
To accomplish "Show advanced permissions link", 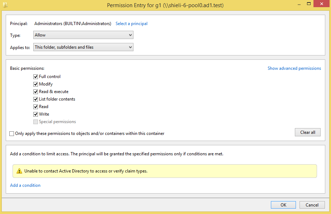I will pos(294,68).
